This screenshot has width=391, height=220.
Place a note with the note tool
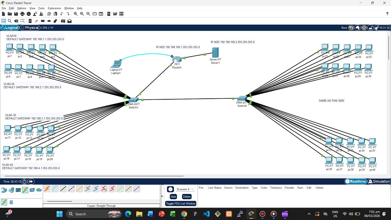[x=30, y=21]
